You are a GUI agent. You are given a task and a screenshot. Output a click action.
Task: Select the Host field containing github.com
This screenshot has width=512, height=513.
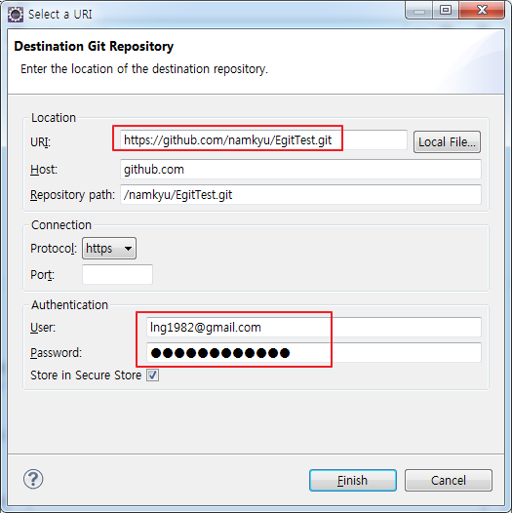pos(300,170)
